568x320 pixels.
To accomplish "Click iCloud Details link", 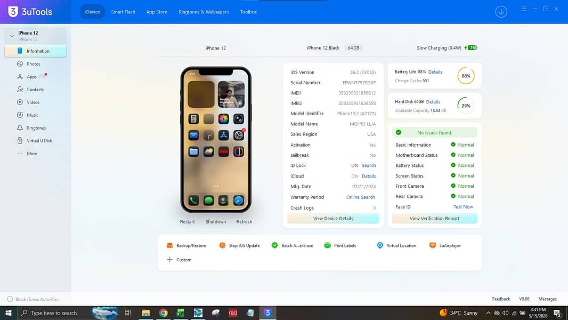I will [x=369, y=176].
